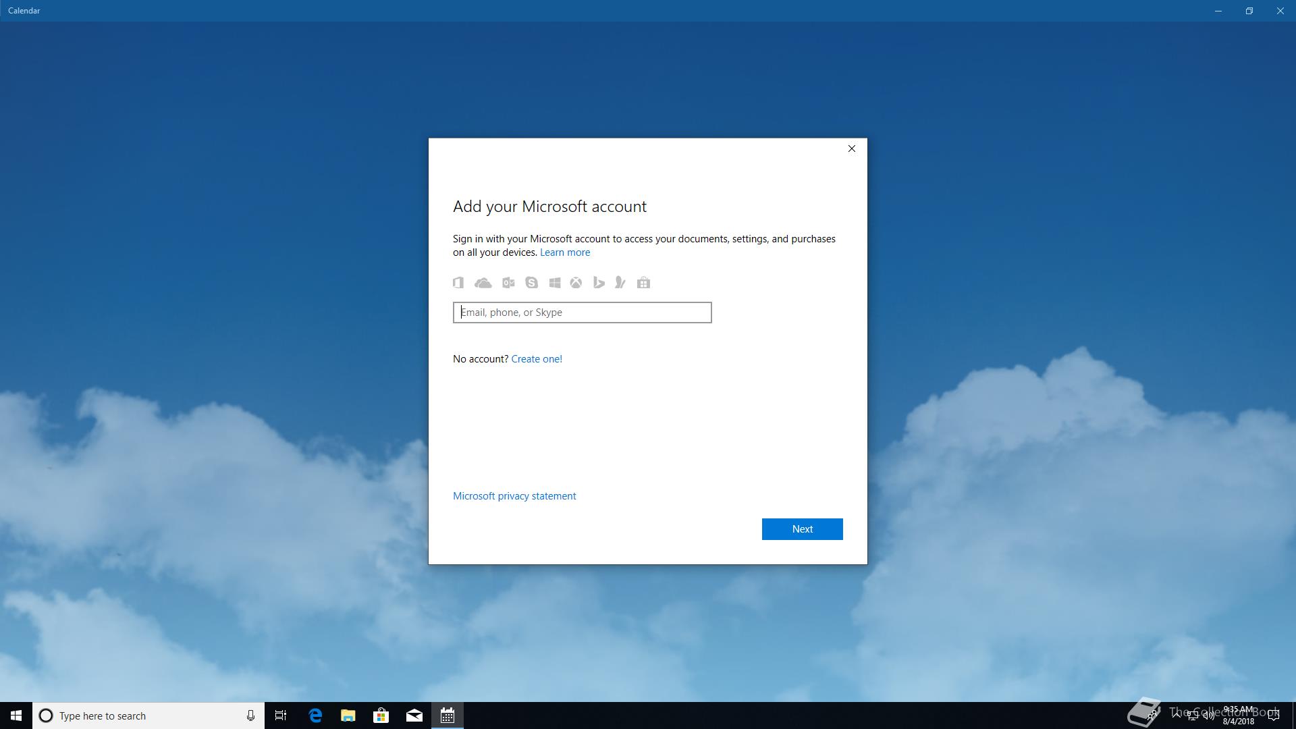Screen dimensions: 1296x729
Task: Click Task View button on taskbar
Action: coord(281,715)
